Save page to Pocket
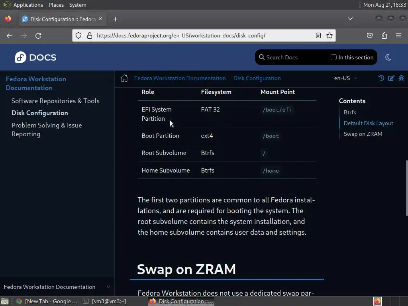 369,35
